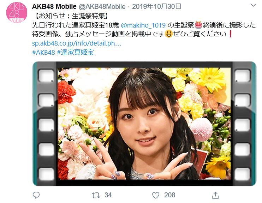Screen dimensions: 262x203
Task: Open the share upload icon
Action: [215, 195]
